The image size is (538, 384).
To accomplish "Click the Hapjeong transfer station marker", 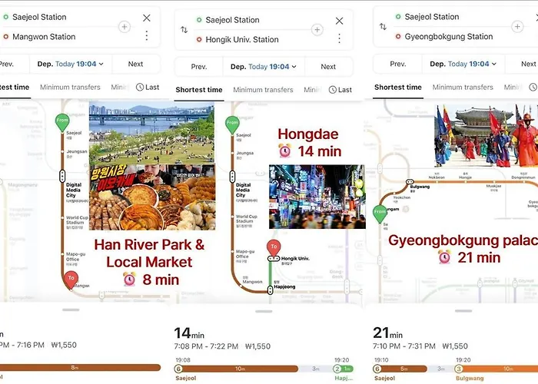I will coord(270,290).
